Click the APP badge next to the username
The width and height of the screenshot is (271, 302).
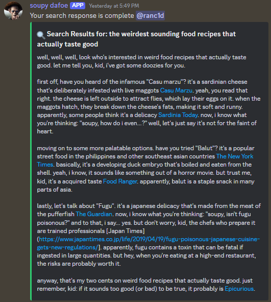[78, 6]
